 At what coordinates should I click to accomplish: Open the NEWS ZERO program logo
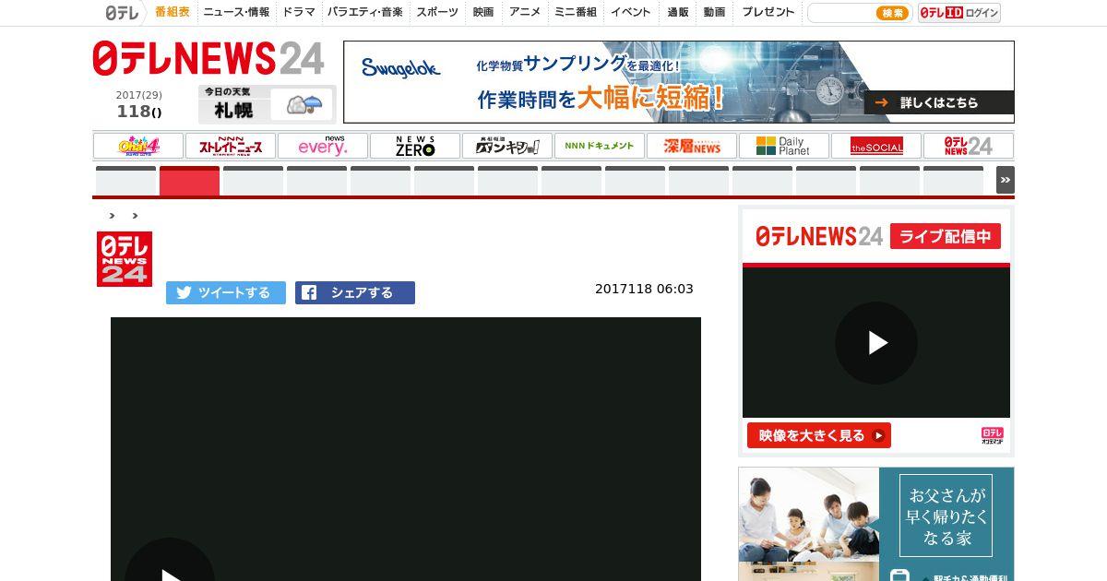tap(415, 146)
